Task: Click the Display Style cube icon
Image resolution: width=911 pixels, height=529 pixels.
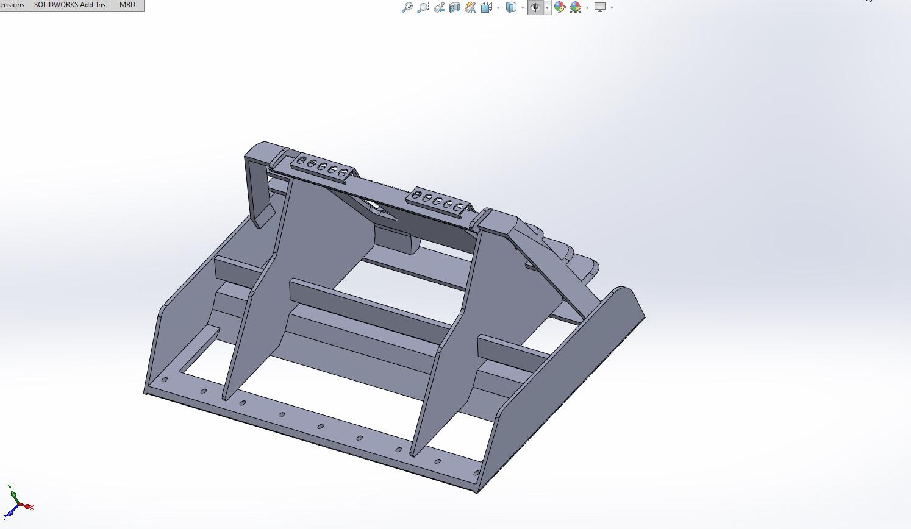Action: tap(511, 7)
